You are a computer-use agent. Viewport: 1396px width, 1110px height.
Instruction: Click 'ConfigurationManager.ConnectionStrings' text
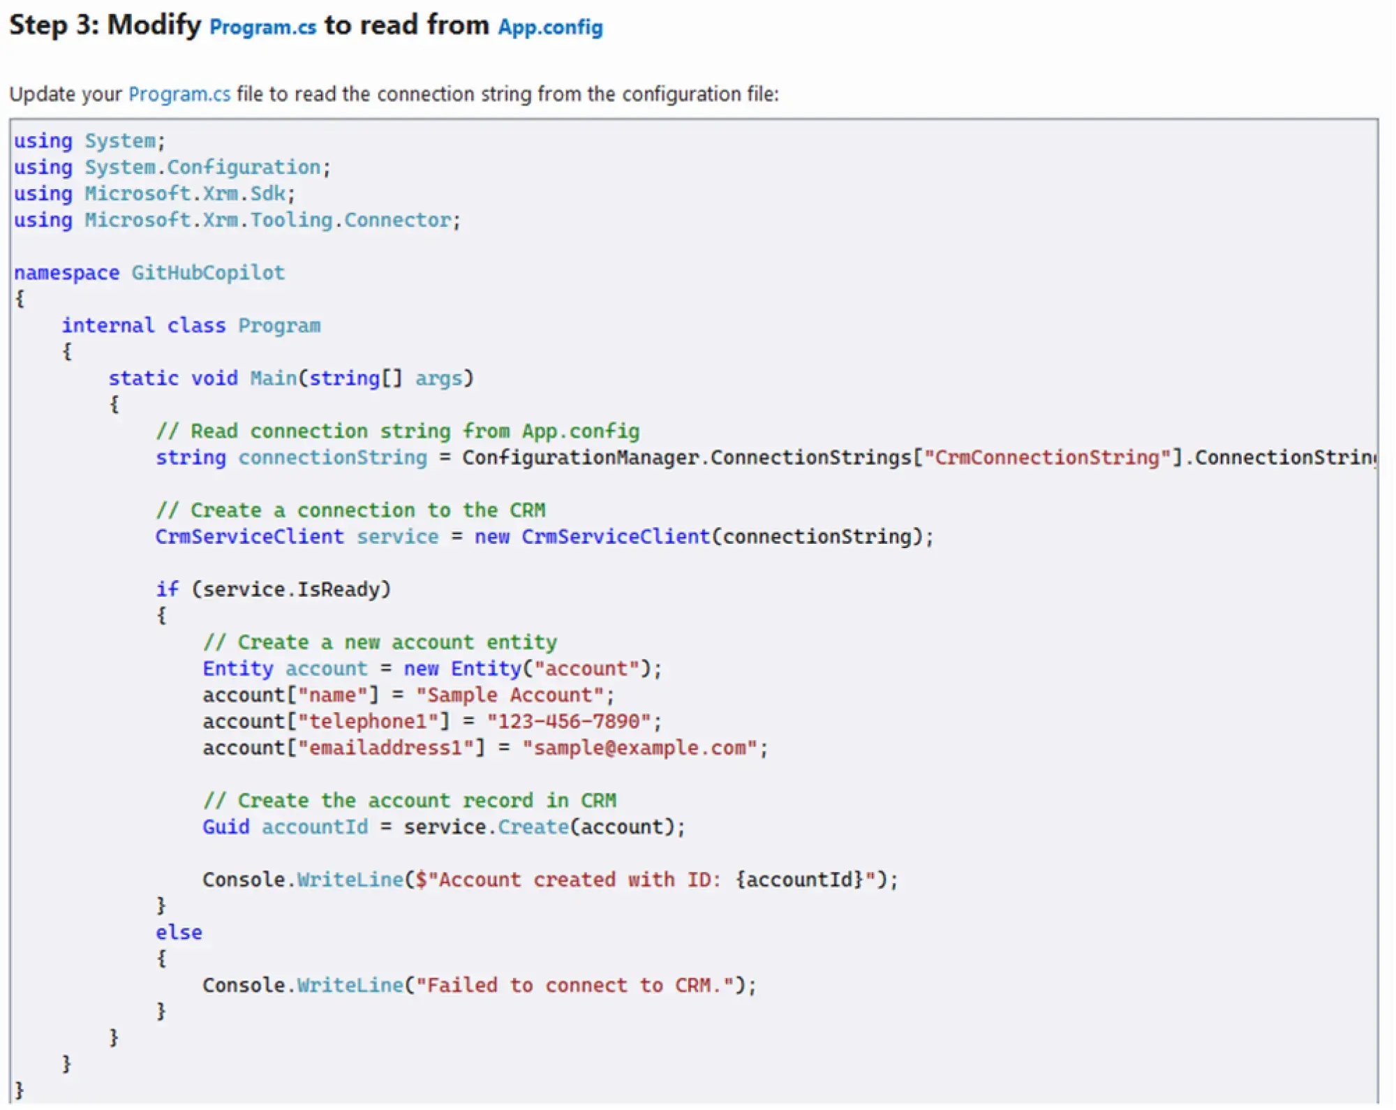[687, 458]
